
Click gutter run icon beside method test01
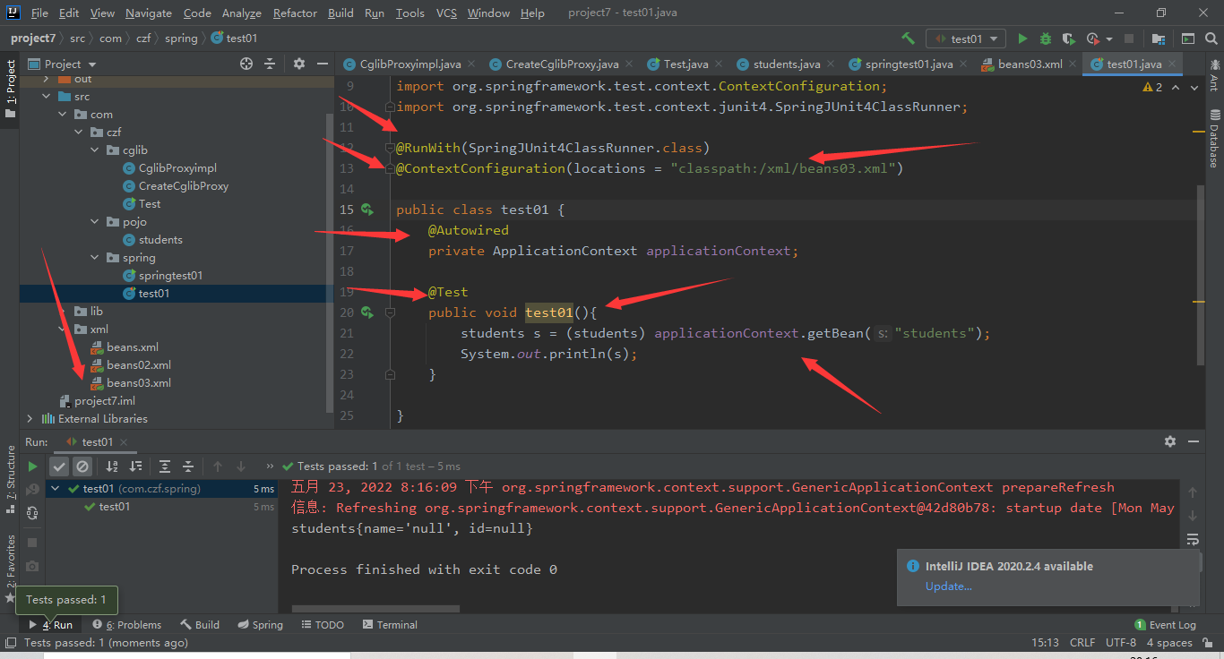pyautogui.click(x=366, y=312)
